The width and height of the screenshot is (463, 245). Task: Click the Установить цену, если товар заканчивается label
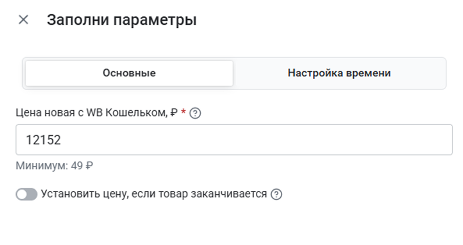(154, 194)
